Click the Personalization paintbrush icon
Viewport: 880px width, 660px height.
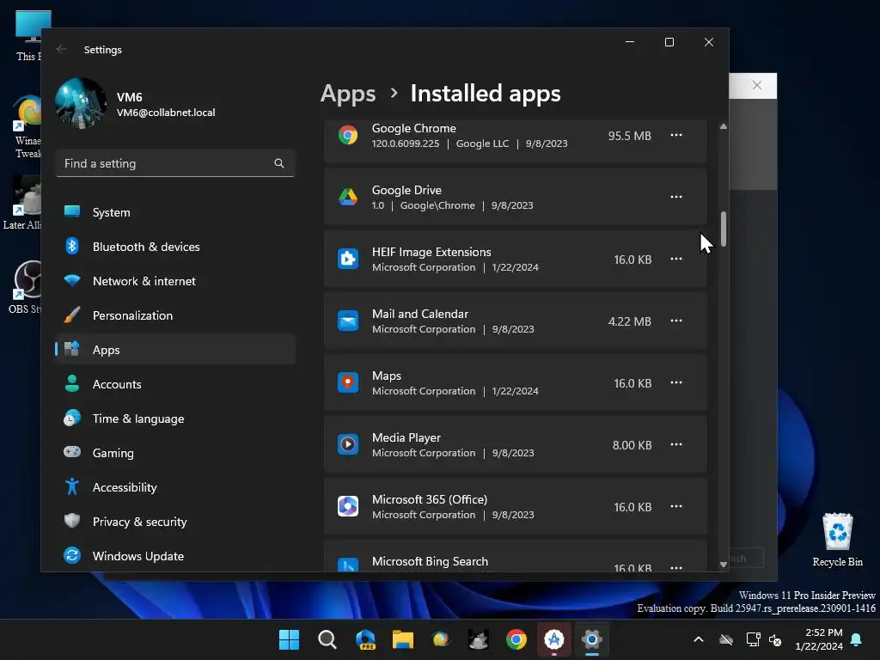click(x=72, y=315)
